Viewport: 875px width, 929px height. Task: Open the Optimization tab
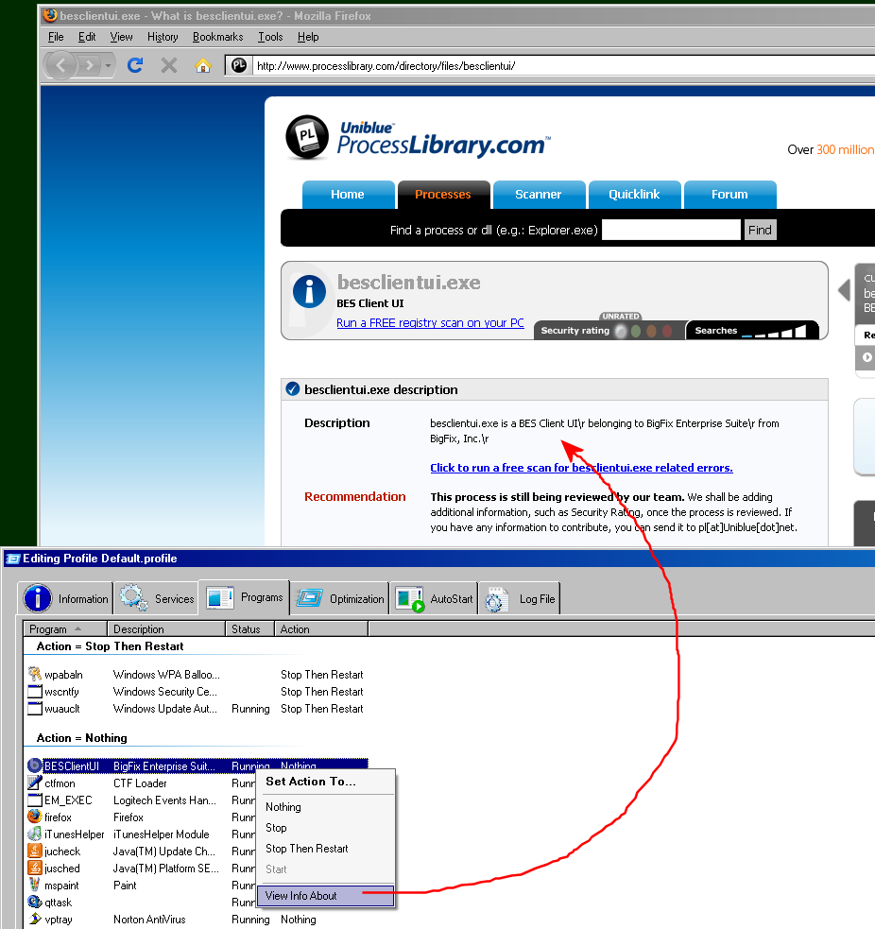[340, 598]
